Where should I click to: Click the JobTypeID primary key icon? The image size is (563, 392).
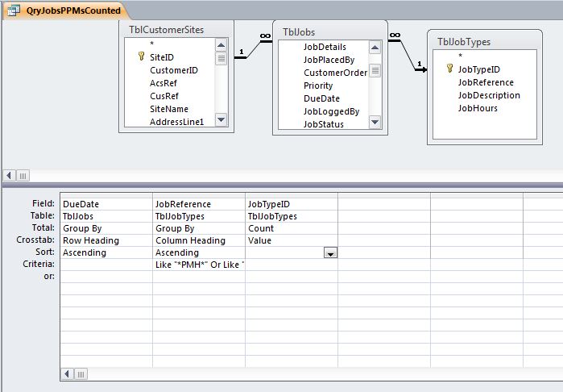click(x=449, y=69)
